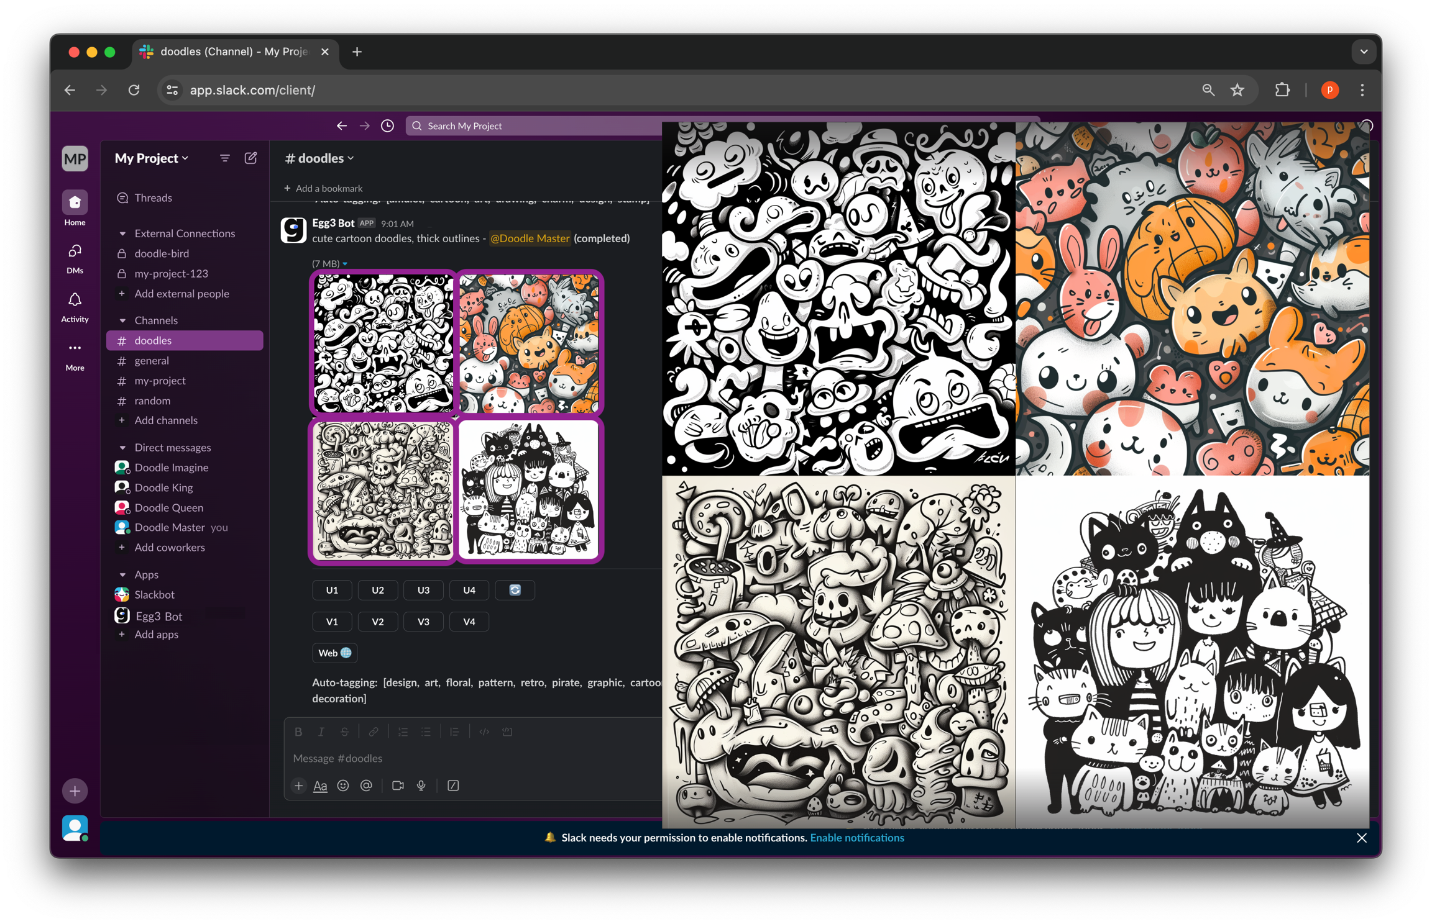The height and width of the screenshot is (924, 1432).
Task: Toggle italic formatting in composer
Action: pos(321,732)
